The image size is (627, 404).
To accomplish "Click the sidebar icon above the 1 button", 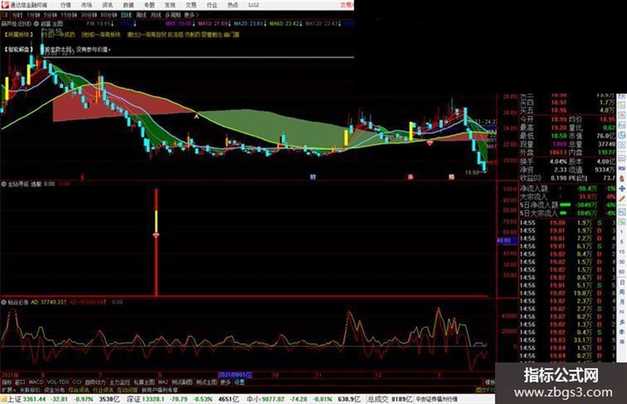I will [622, 222].
